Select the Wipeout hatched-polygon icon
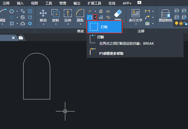The image size is (188, 129). pos(30,17)
